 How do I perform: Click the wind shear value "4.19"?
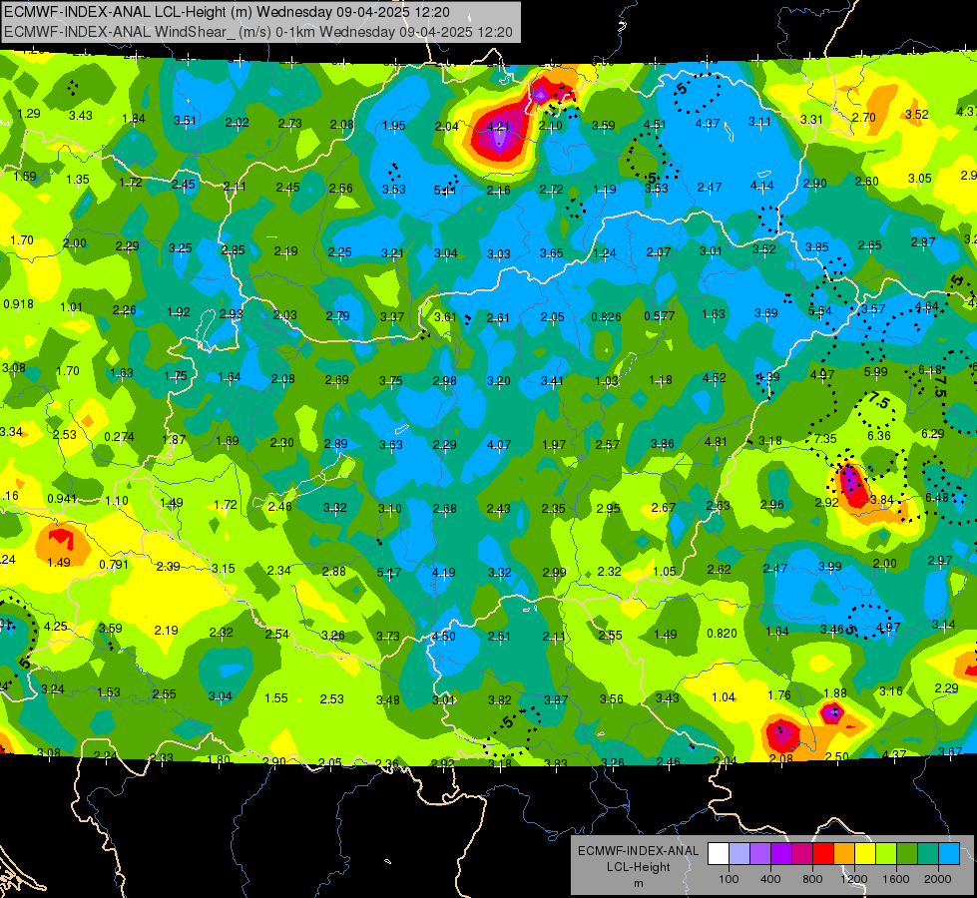[x=444, y=572]
